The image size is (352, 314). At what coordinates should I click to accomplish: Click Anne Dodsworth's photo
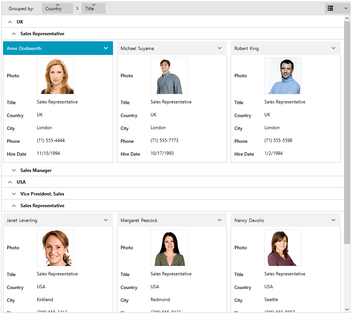55,76
